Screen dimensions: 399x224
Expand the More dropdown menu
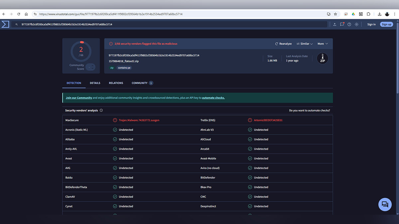pos(323,44)
